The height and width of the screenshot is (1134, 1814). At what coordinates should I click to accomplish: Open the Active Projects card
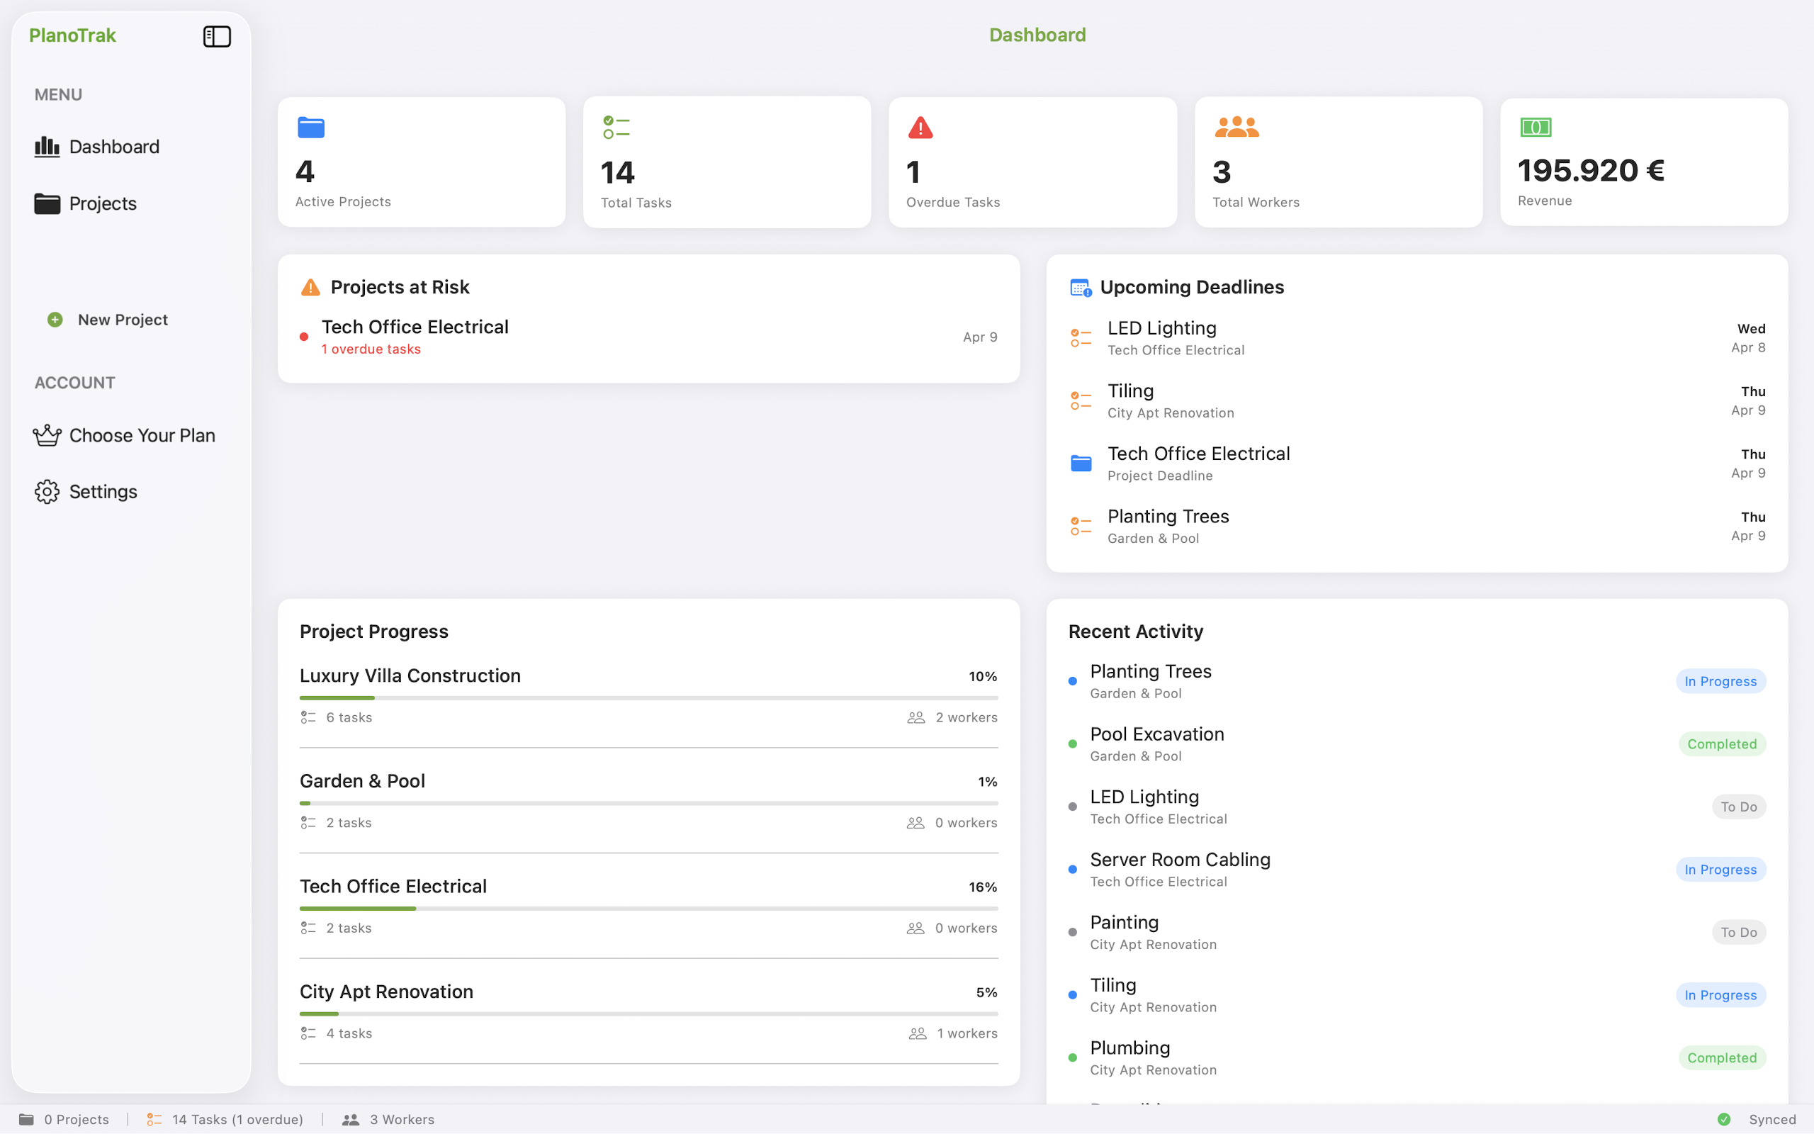coord(422,162)
